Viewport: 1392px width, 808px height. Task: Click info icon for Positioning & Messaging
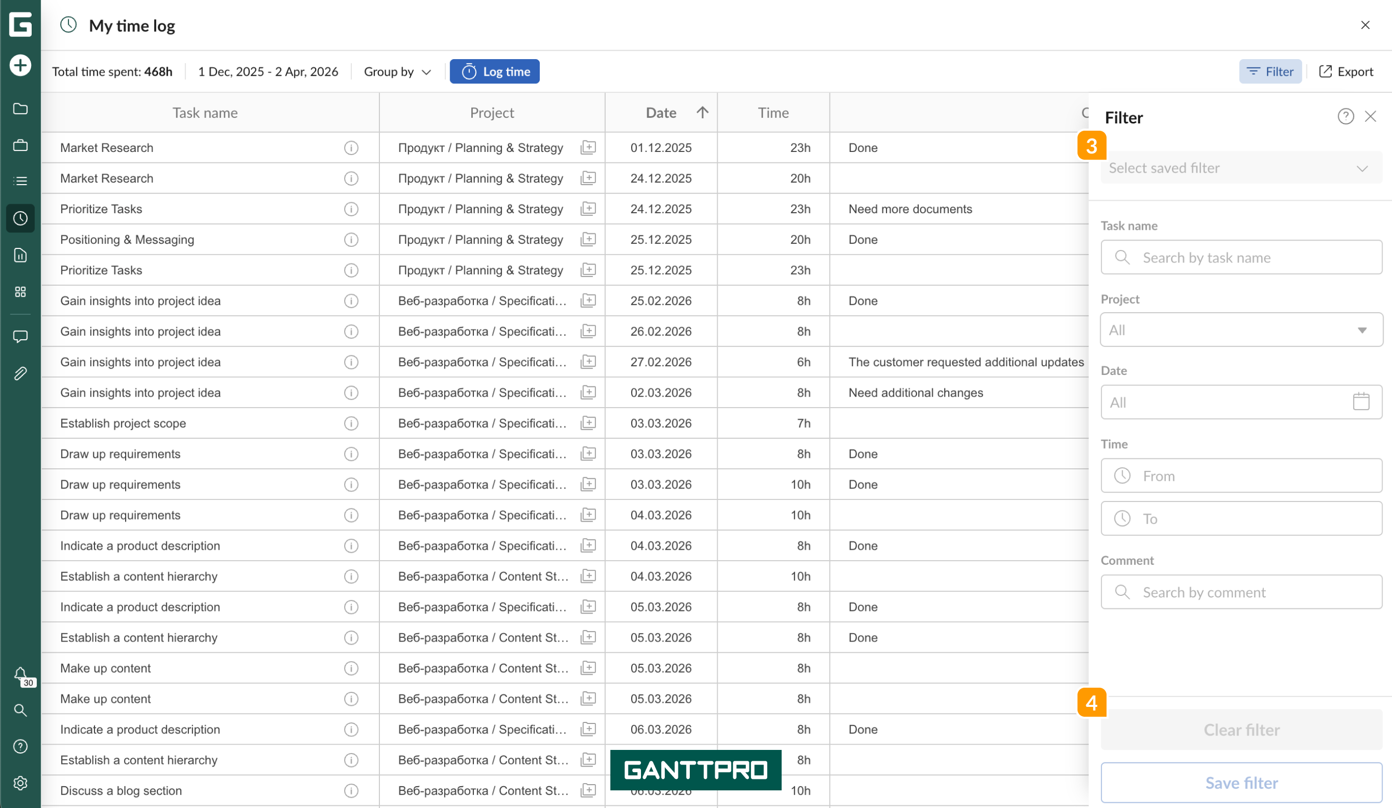coord(351,240)
